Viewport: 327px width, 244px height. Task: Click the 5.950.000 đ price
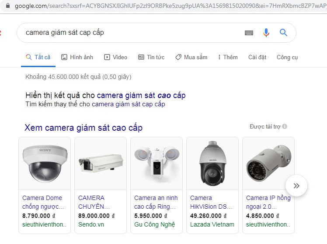(x=150, y=216)
